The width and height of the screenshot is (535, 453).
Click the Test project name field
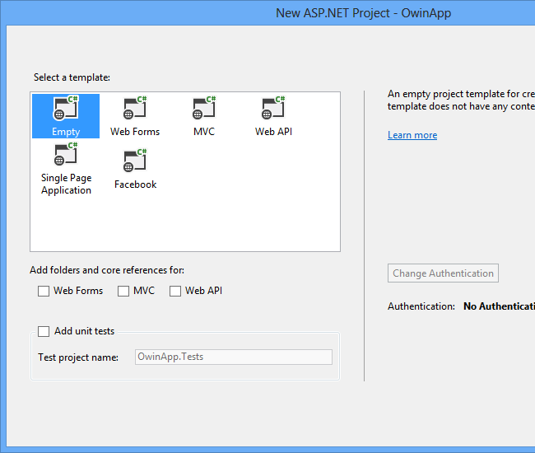pos(234,357)
